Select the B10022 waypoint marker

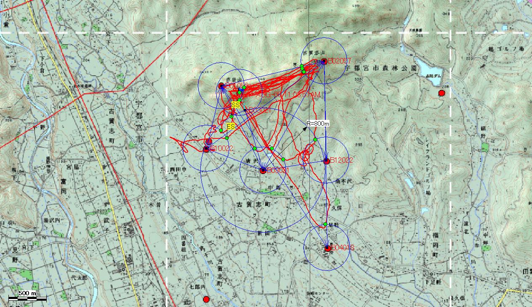pyautogui.click(x=206, y=149)
